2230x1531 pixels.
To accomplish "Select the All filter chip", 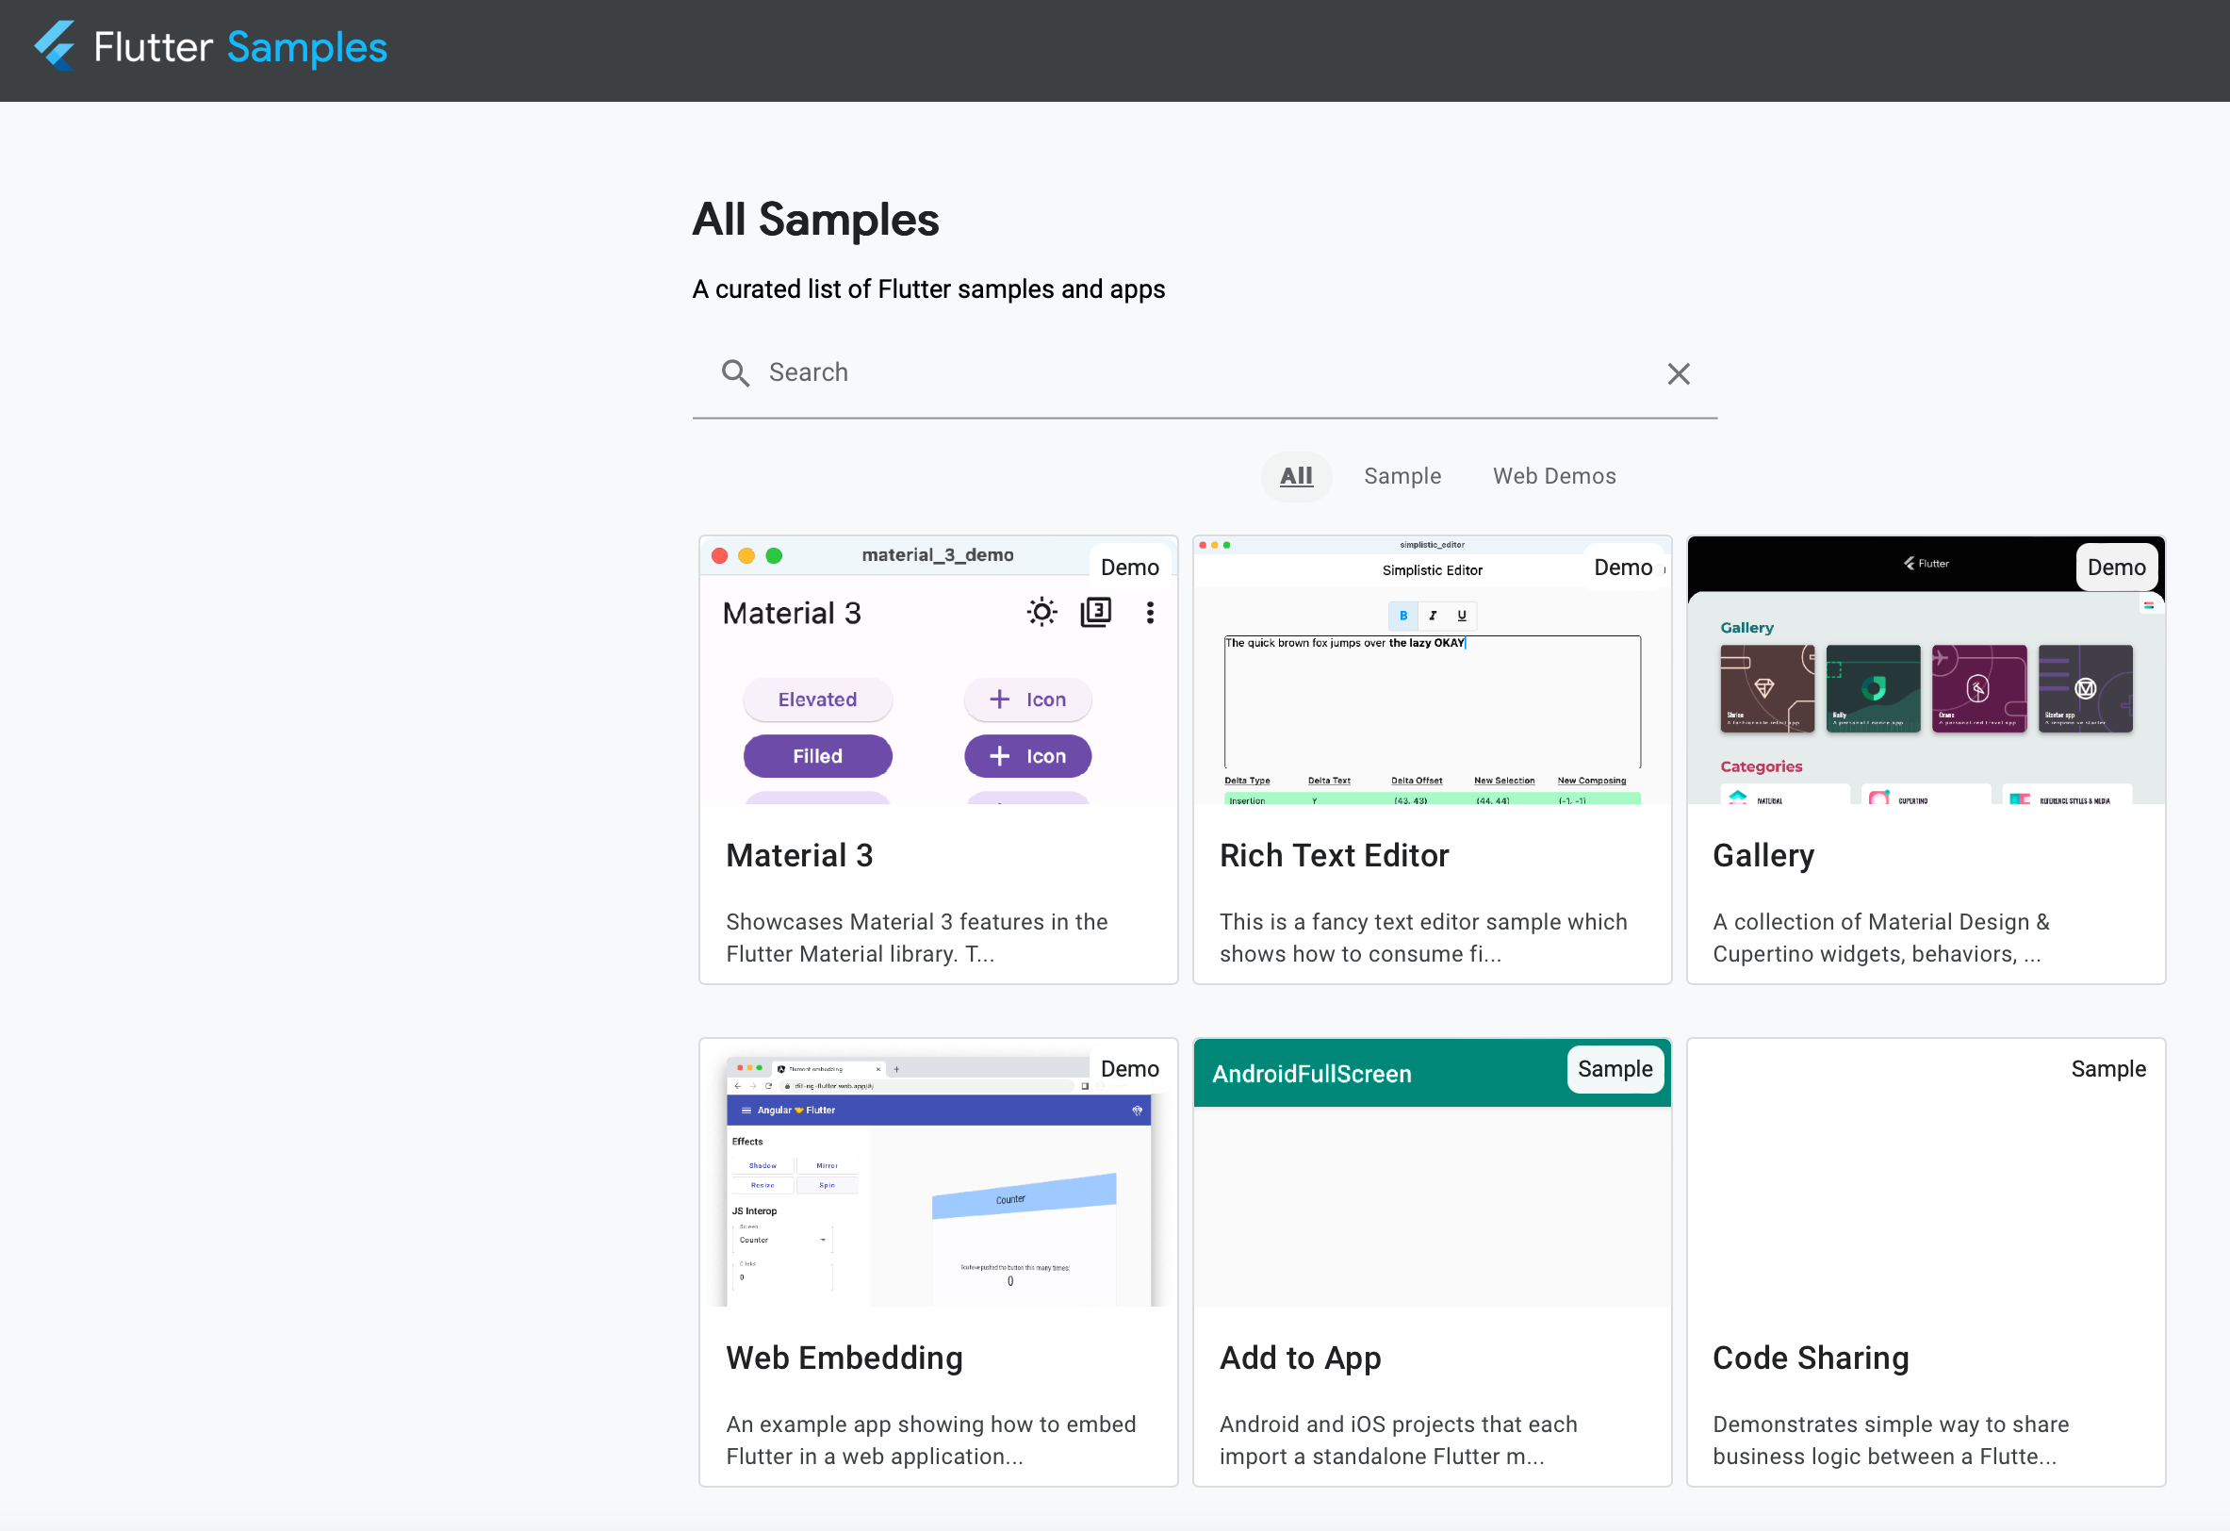I will [1296, 476].
